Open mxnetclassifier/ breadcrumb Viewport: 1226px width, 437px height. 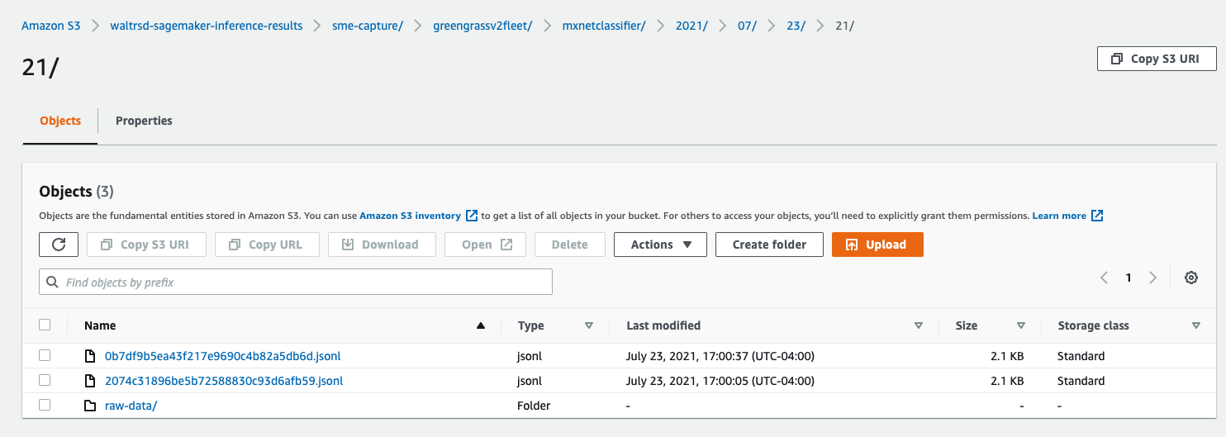point(604,26)
